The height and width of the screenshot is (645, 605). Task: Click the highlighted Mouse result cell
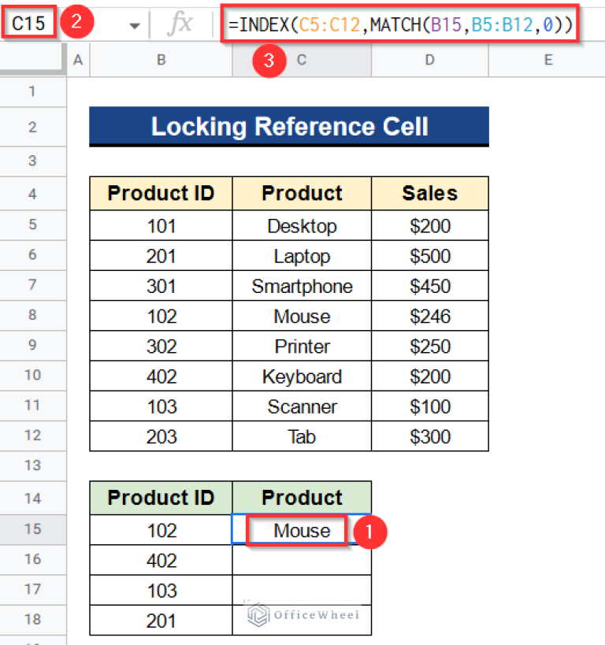click(x=302, y=530)
